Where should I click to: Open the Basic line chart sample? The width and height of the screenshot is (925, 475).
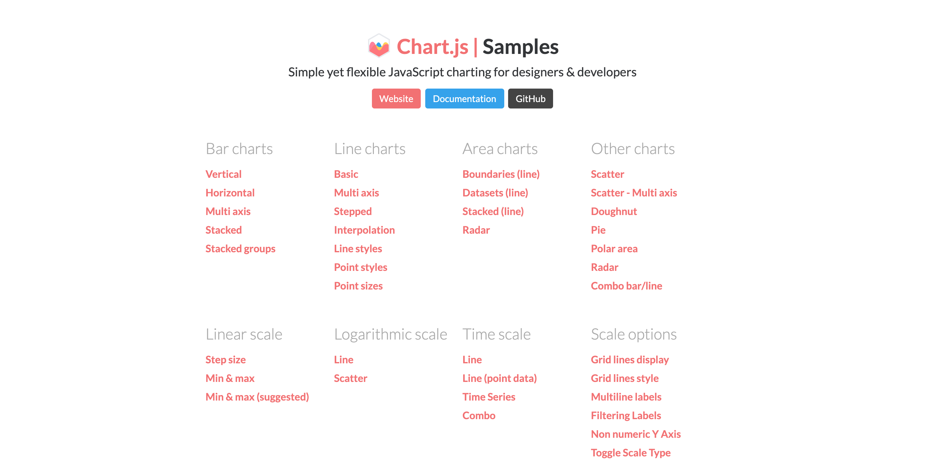[x=346, y=174]
